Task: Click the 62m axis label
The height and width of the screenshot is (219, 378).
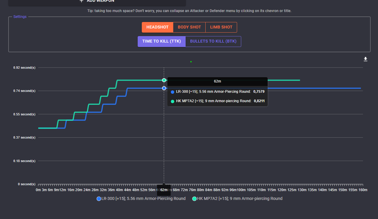Action: (x=164, y=190)
